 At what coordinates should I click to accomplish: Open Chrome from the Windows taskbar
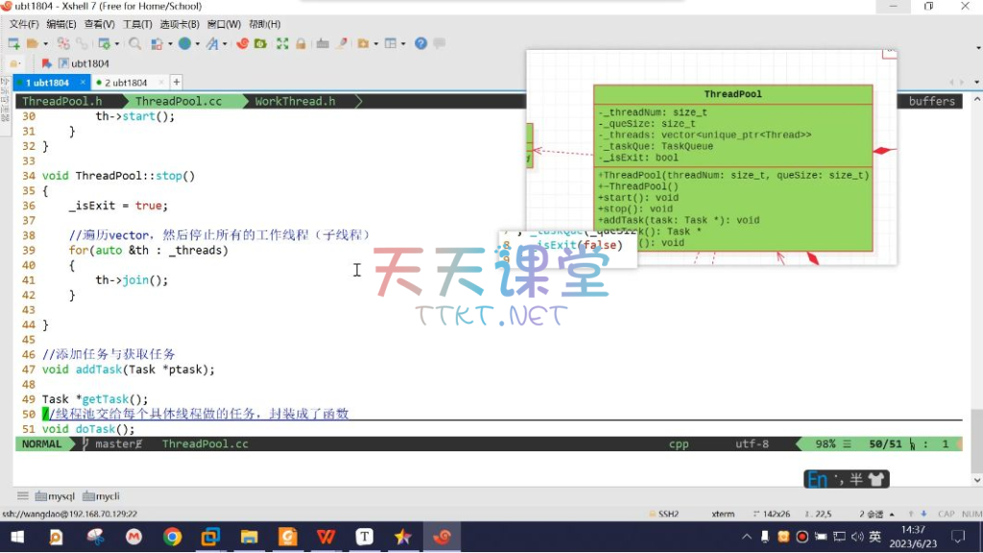(172, 537)
